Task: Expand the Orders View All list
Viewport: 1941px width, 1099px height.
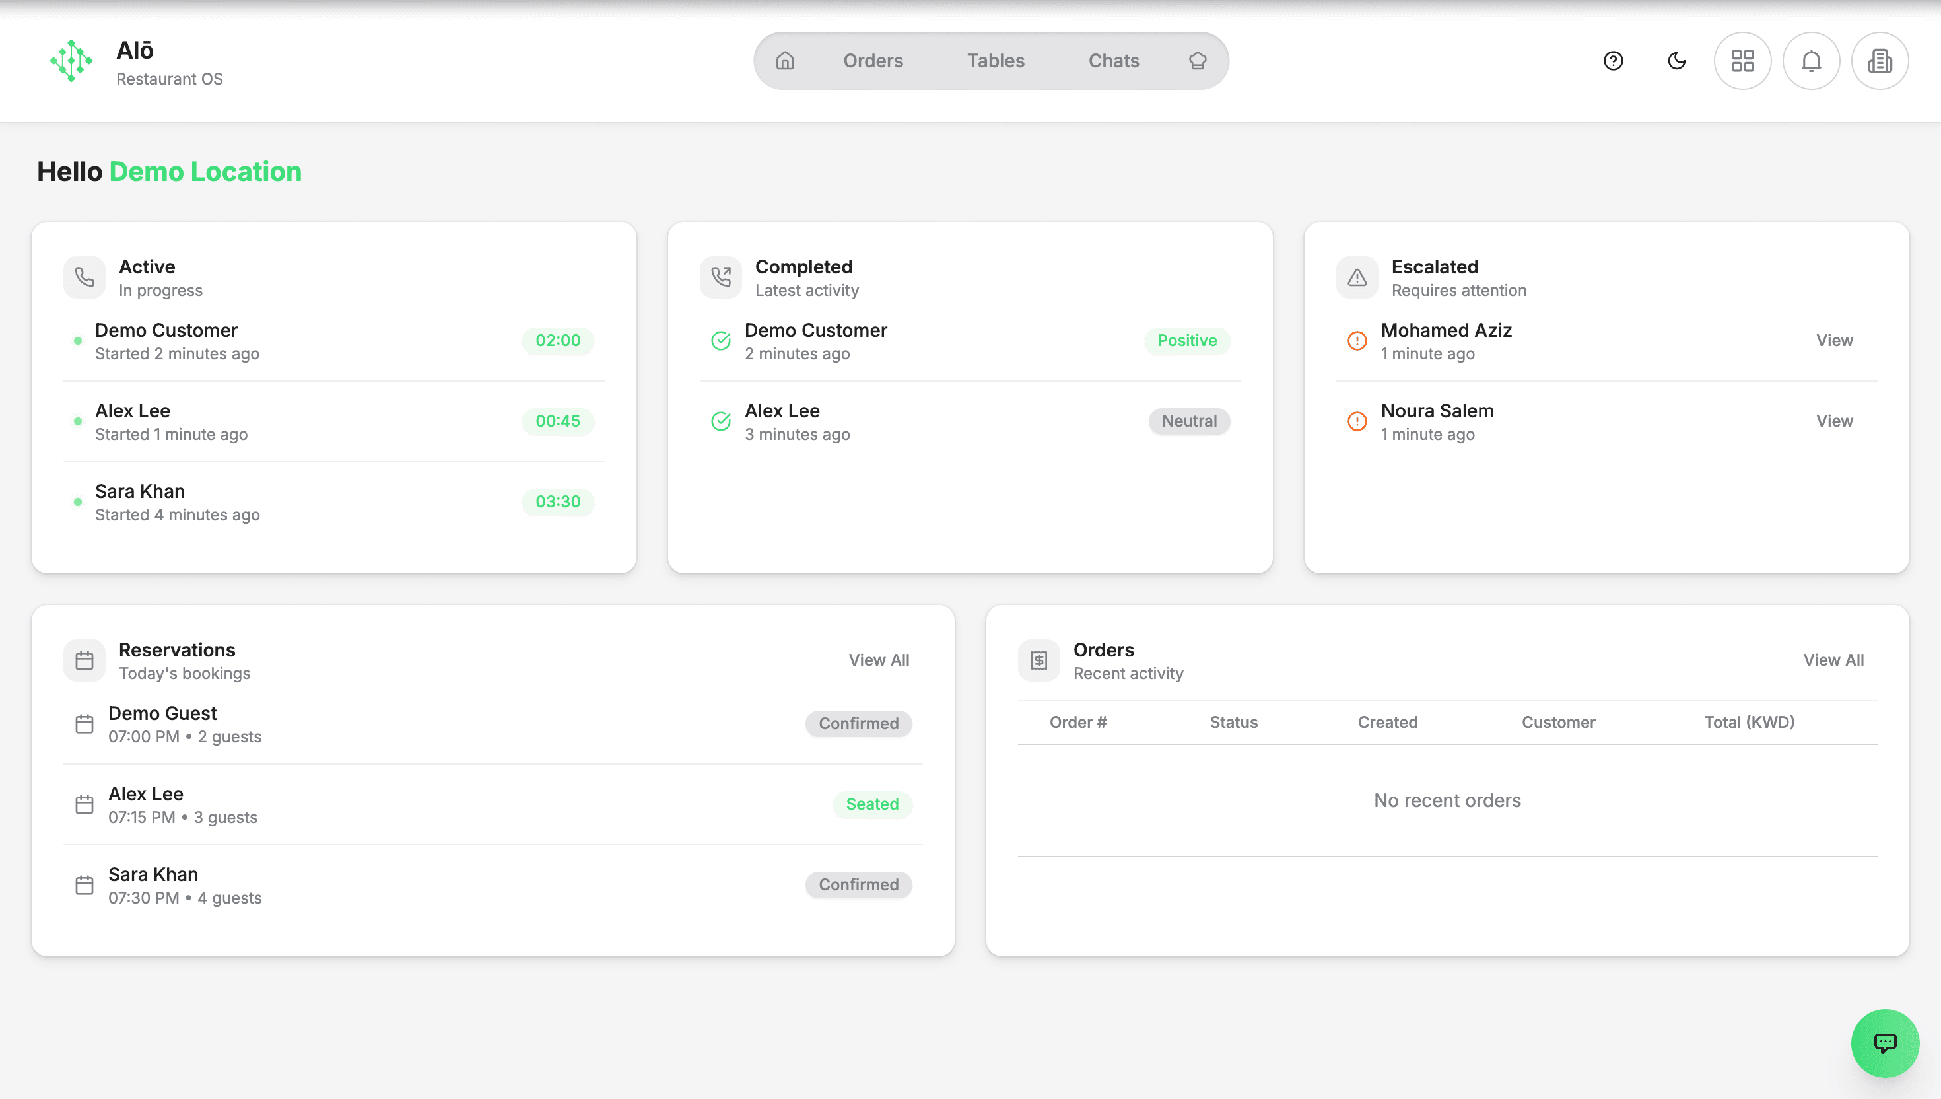Action: (x=1834, y=659)
